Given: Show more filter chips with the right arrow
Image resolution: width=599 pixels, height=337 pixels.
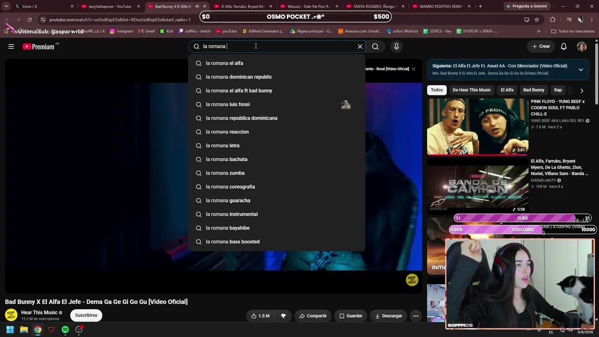Looking at the screenshot, I should coord(582,90).
